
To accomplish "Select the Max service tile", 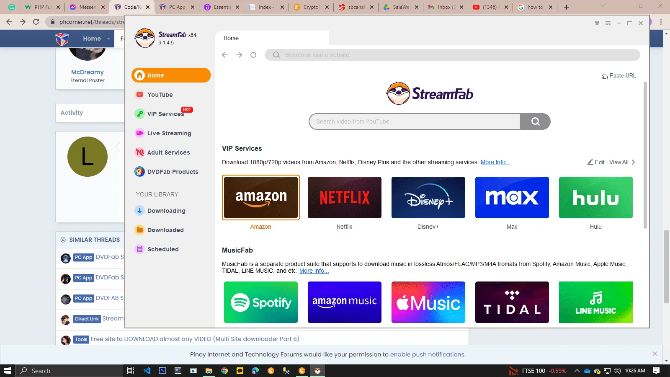I will pyautogui.click(x=512, y=197).
